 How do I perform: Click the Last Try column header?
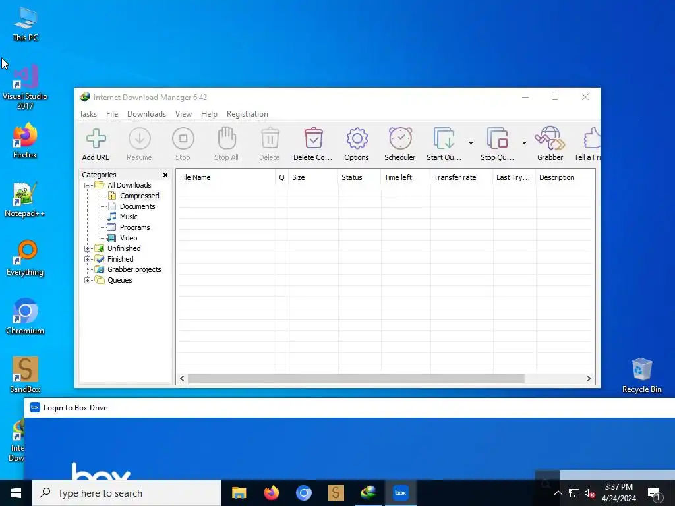[x=514, y=177]
